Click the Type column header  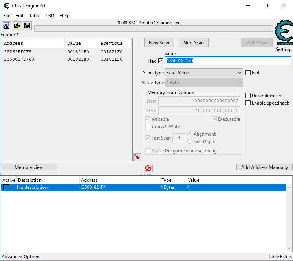tap(174, 180)
